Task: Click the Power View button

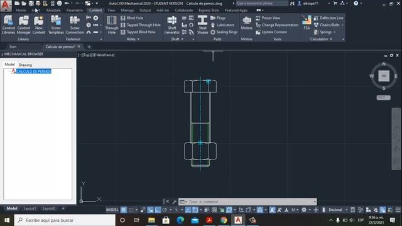Action: 268,18
